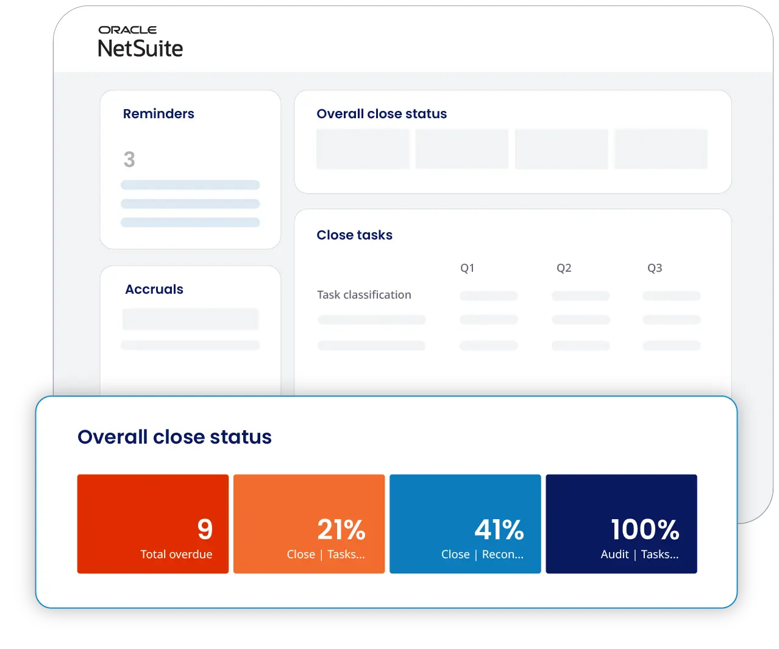Click the second Close tasks row placeholder

click(371, 345)
